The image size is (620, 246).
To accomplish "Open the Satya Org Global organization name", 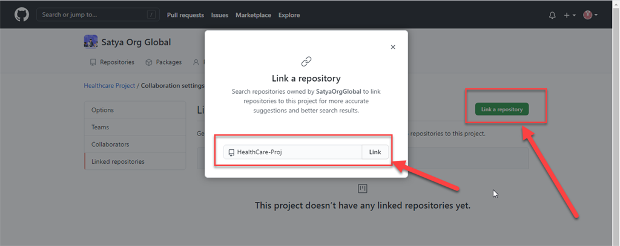I will pos(136,42).
